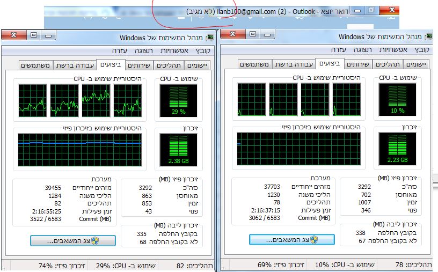This screenshot has width=438, height=272.
Task: Click threads value 1230 in right window
Action: (274, 195)
